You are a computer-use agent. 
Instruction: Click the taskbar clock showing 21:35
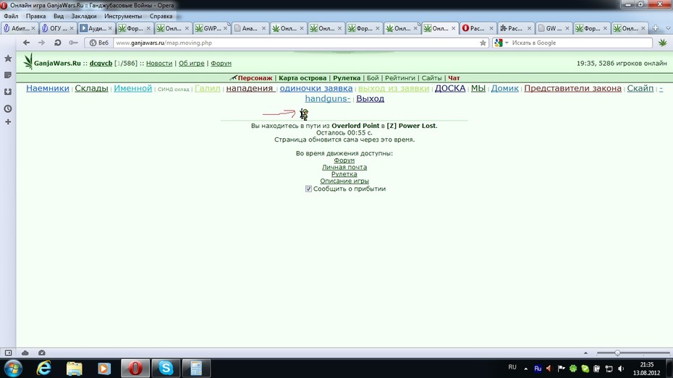646,369
